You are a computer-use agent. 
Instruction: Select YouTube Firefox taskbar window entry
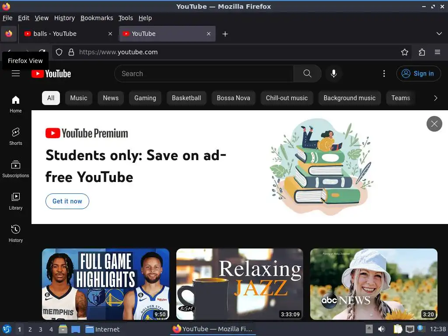click(x=213, y=329)
